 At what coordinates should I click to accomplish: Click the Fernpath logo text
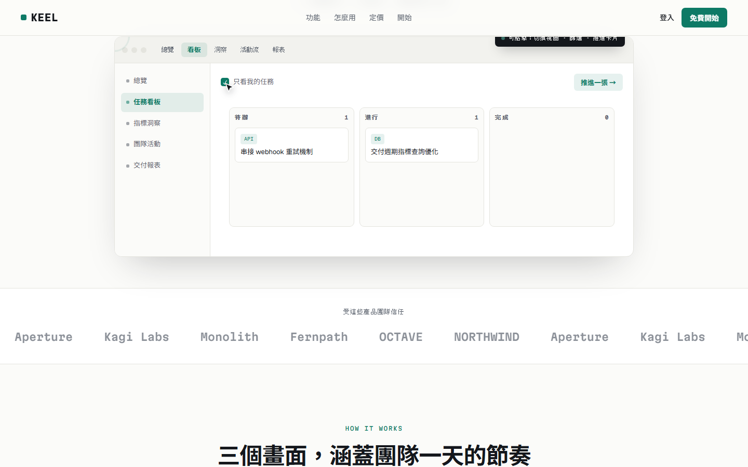click(319, 337)
